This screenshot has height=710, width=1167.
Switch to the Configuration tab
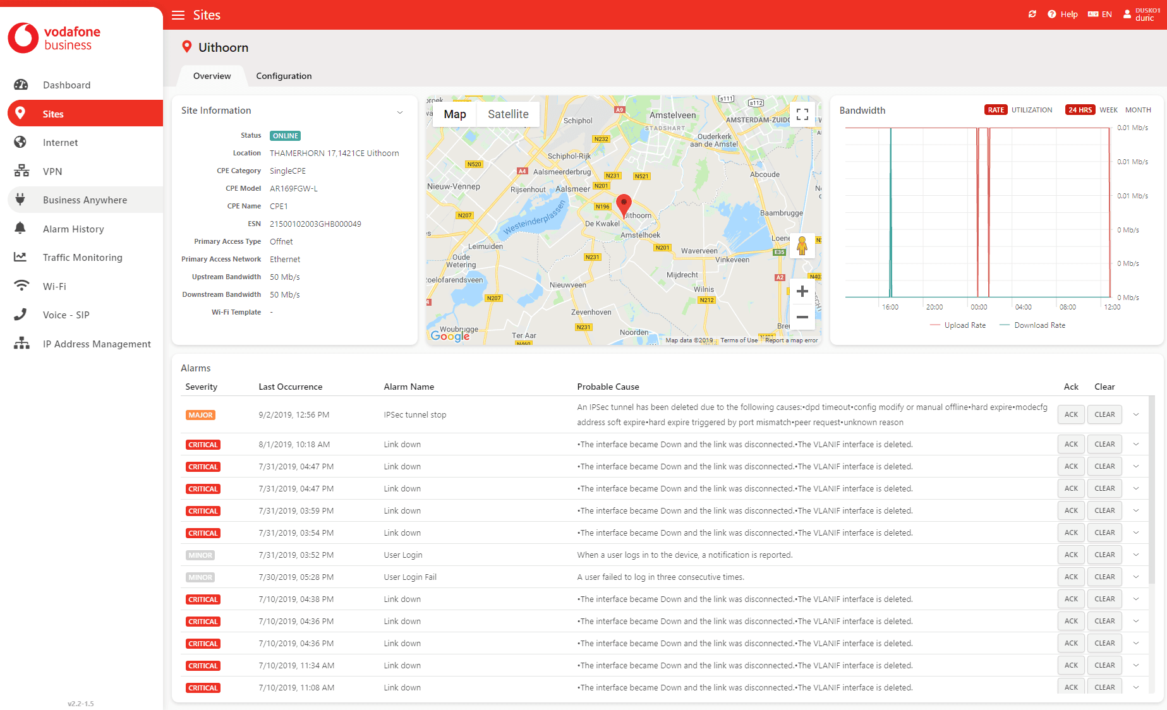(284, 76)
